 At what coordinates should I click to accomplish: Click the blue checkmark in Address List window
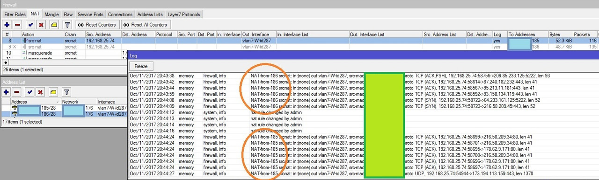(x=29, y=92)
